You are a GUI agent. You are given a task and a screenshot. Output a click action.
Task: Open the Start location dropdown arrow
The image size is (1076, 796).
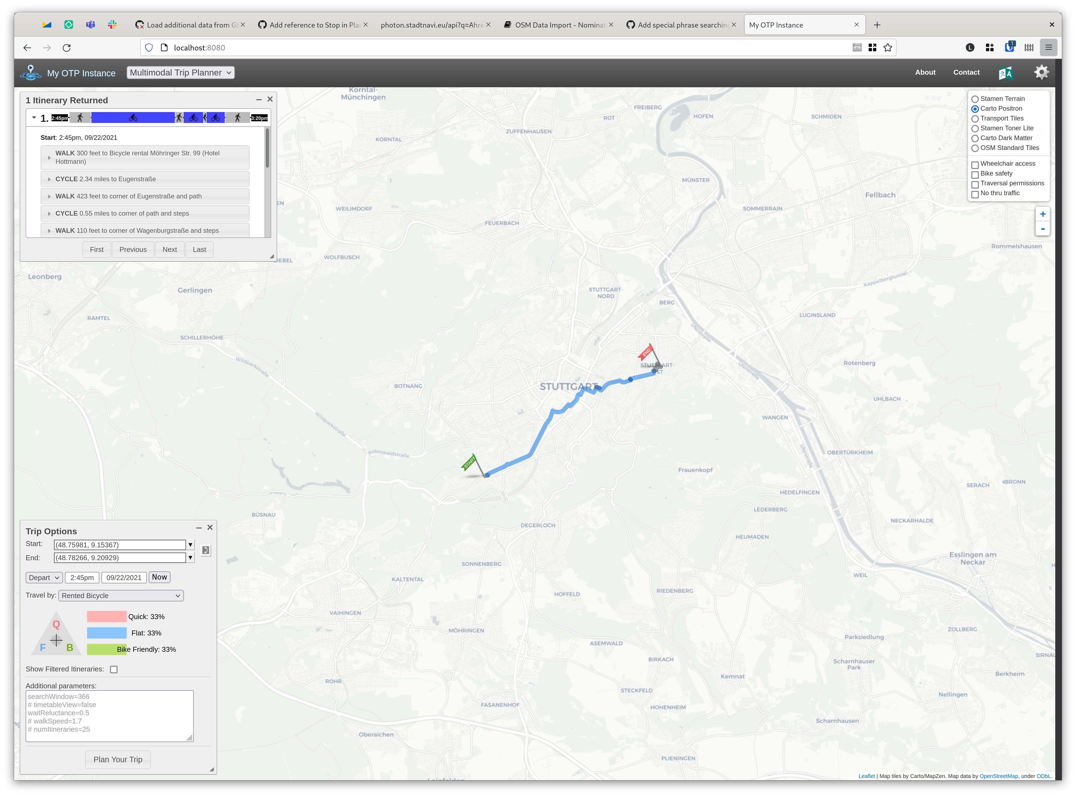coord(190,545)
